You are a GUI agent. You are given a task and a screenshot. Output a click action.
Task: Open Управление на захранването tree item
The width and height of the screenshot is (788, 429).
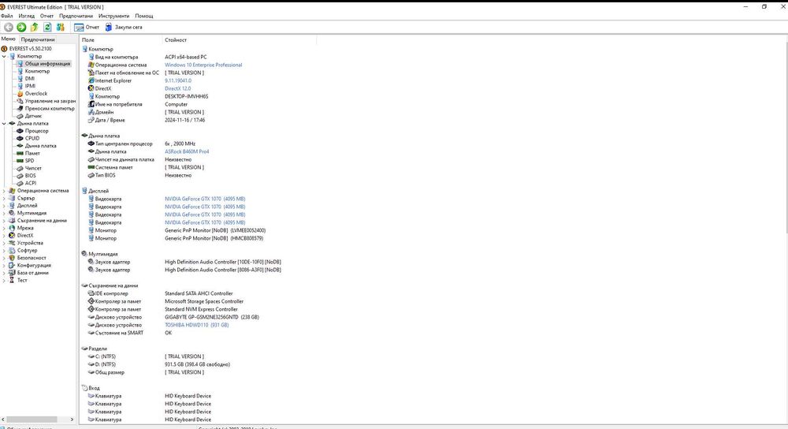coord(50,101)
